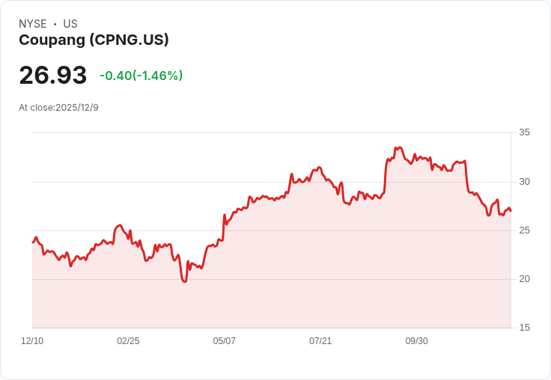The image size is (551, 380).
Task: Click the NYSE exchange label
Action: coord(33,24)
